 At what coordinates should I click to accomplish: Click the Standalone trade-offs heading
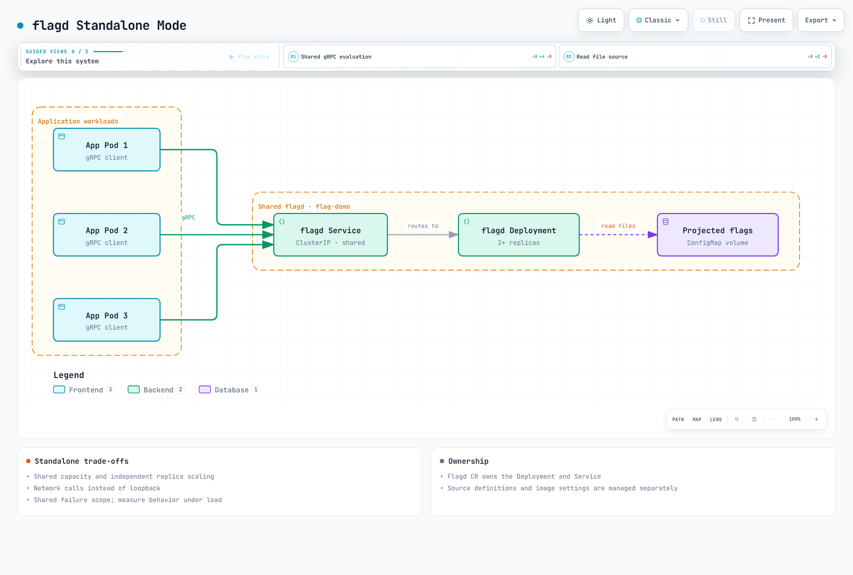82,462
